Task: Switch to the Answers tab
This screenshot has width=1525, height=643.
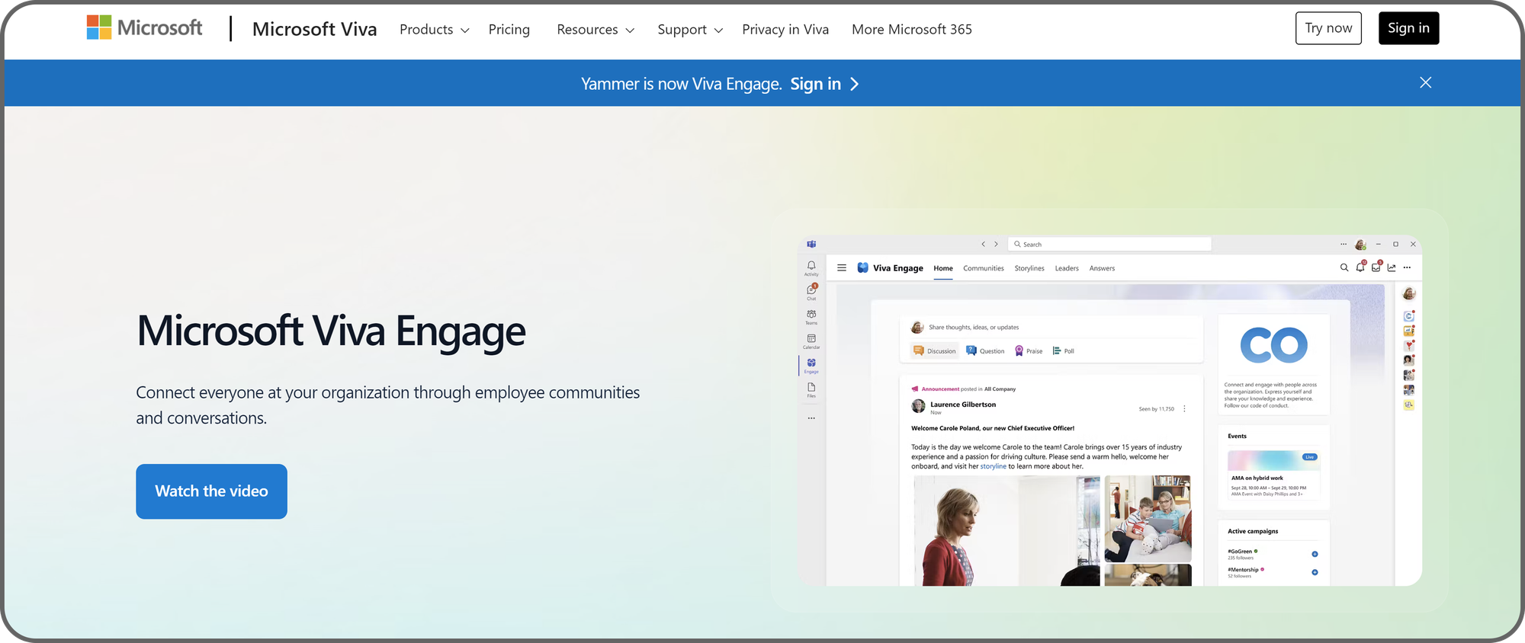Action: coord(1102,268)
